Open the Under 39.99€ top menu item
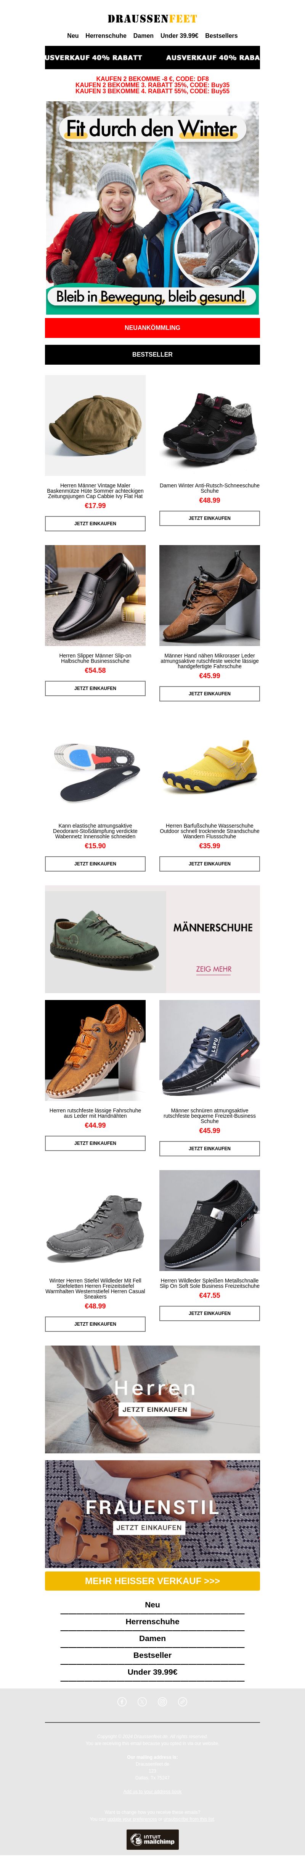 (180, 36)
